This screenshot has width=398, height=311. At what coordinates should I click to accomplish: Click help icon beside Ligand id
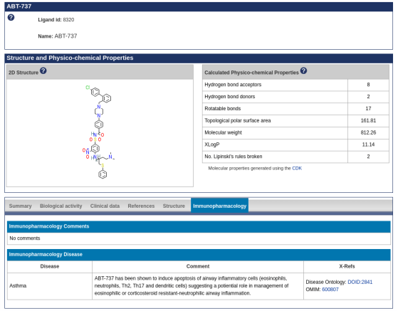coord(11,18)
